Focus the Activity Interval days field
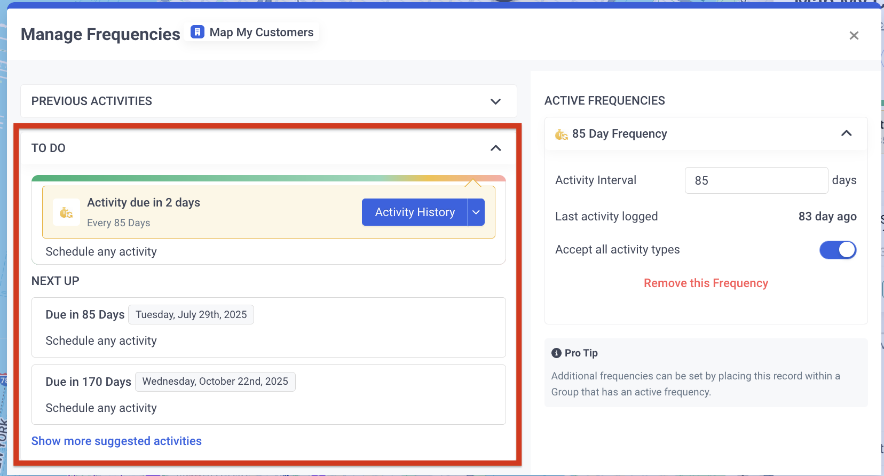884x476 pixels. [756, 180]
